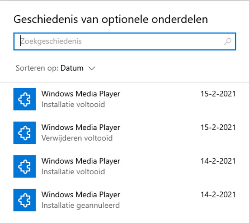The image size is (249, 223).
Task: Select Windows Media Player title above 'Verwijderen voltooid'
Action: click(x=81, y=127)
